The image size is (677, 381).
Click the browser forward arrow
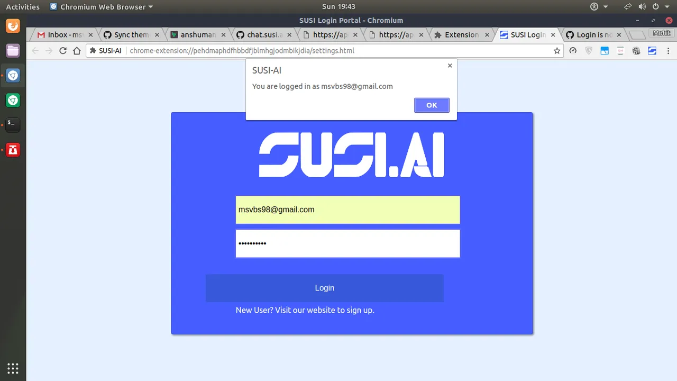pos(49,51)
